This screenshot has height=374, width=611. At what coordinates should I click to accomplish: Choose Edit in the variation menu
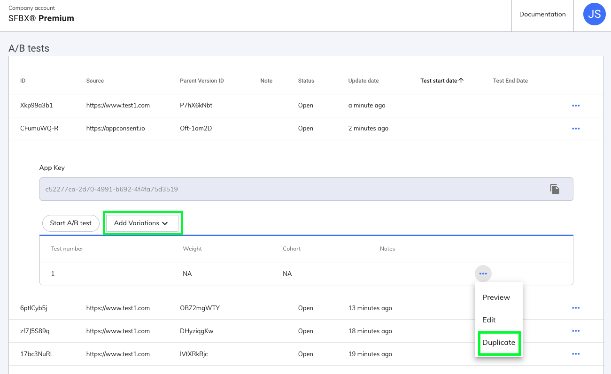tap(489, 320)
